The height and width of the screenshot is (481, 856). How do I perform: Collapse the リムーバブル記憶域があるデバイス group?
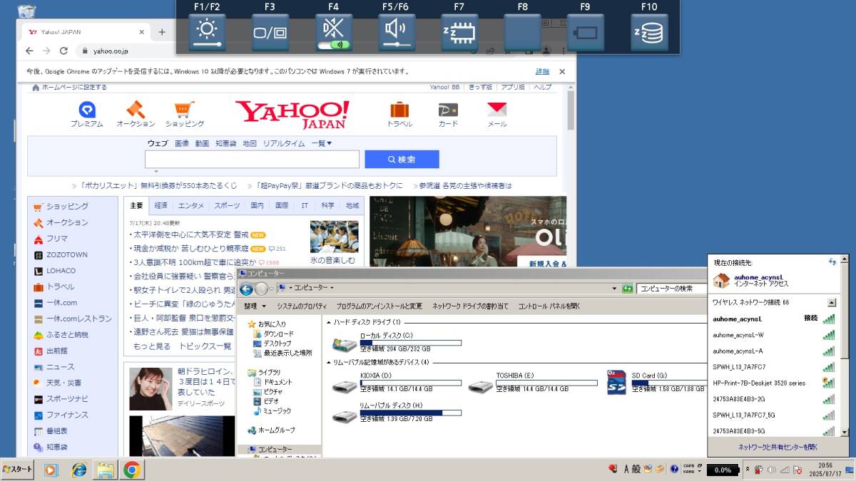pyautogui.click(x=329, y=362)
